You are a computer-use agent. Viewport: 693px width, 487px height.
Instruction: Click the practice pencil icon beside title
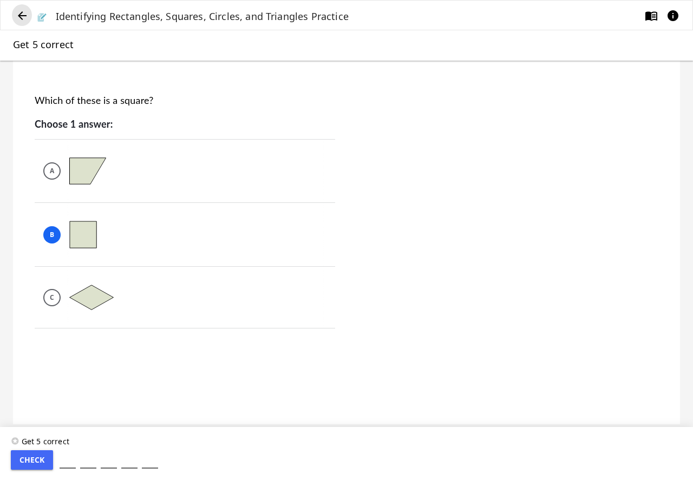click(x=42, y=17)
